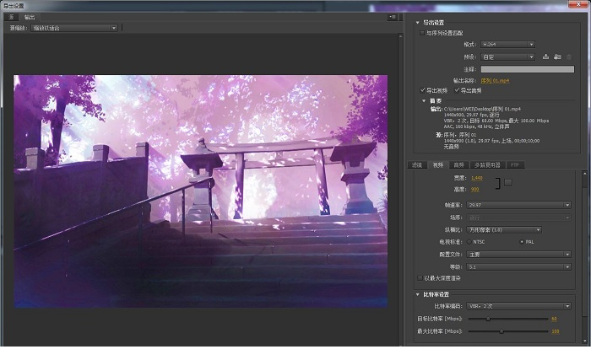Image resolution: width=591 pixels, height=360 pixels.
Task: Click the 无音频 source summary text
Action: coord(451,147)
